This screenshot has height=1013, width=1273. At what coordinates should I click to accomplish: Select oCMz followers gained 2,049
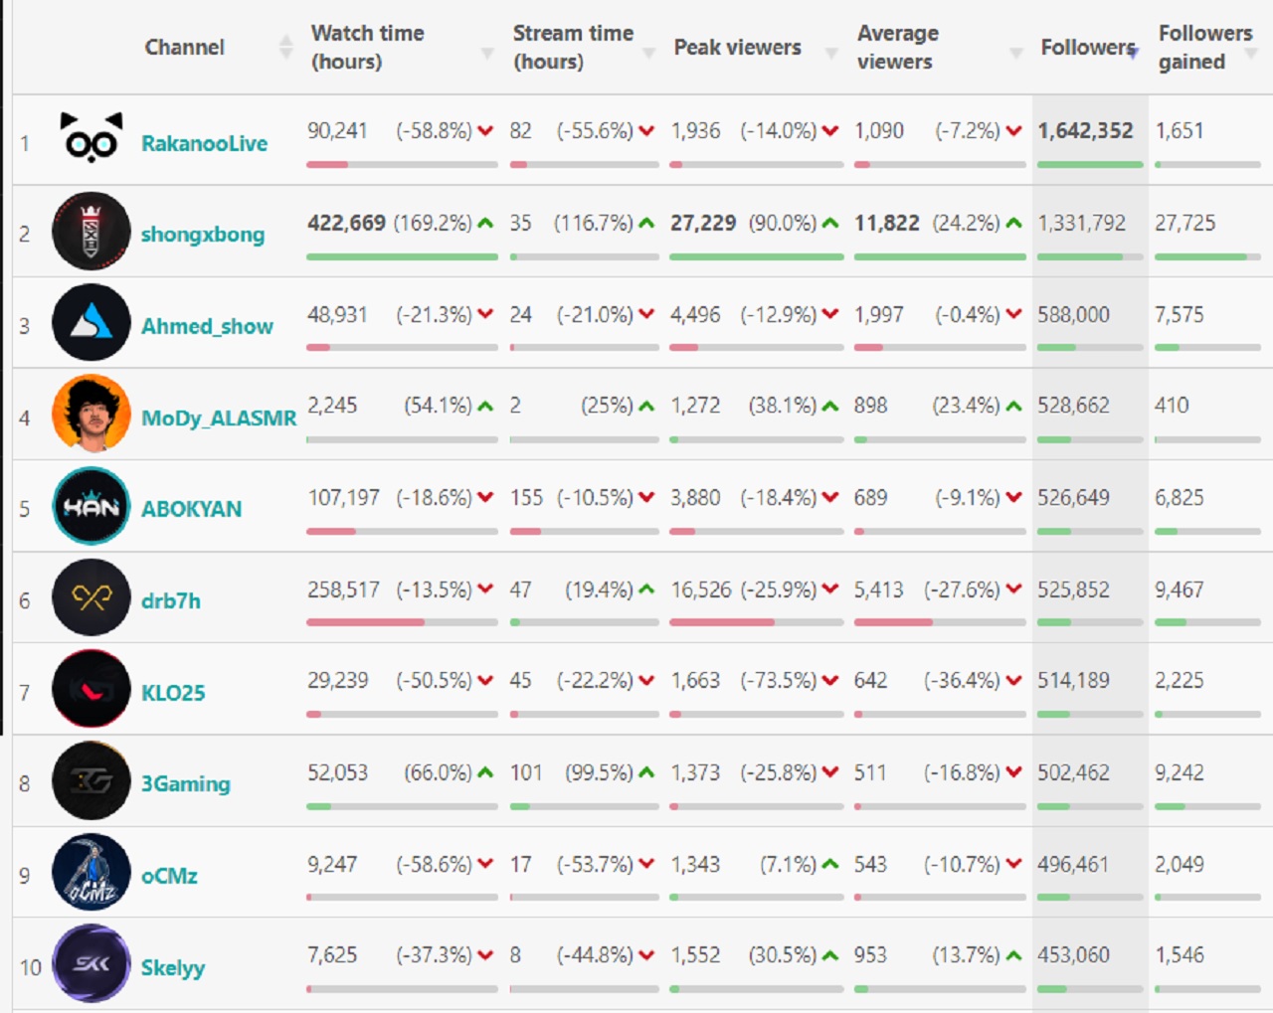[x=1179, y=865]
